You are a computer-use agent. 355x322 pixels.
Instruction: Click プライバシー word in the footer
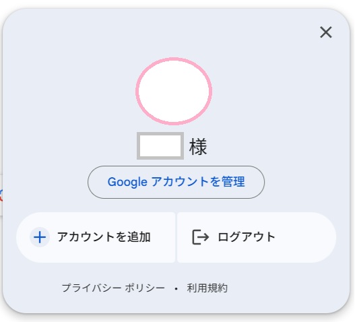92,288
